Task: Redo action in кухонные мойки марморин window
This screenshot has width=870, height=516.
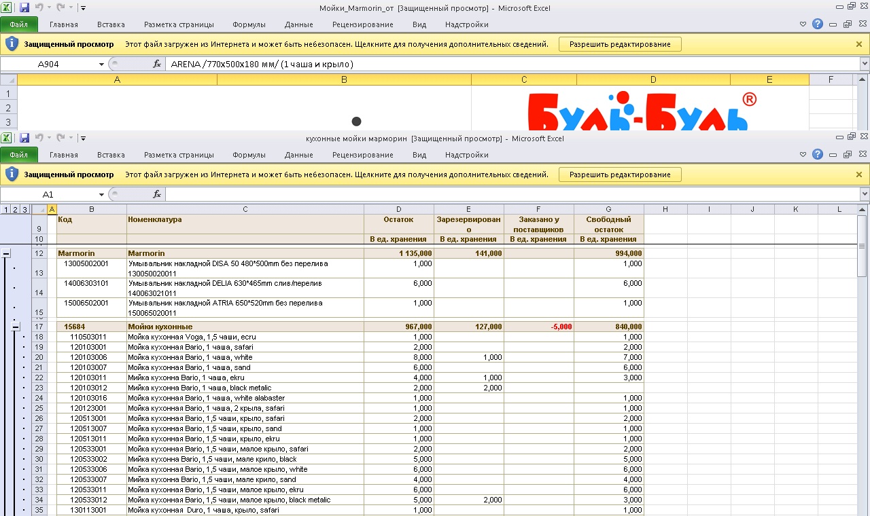Action: click(x=60, y=138)
